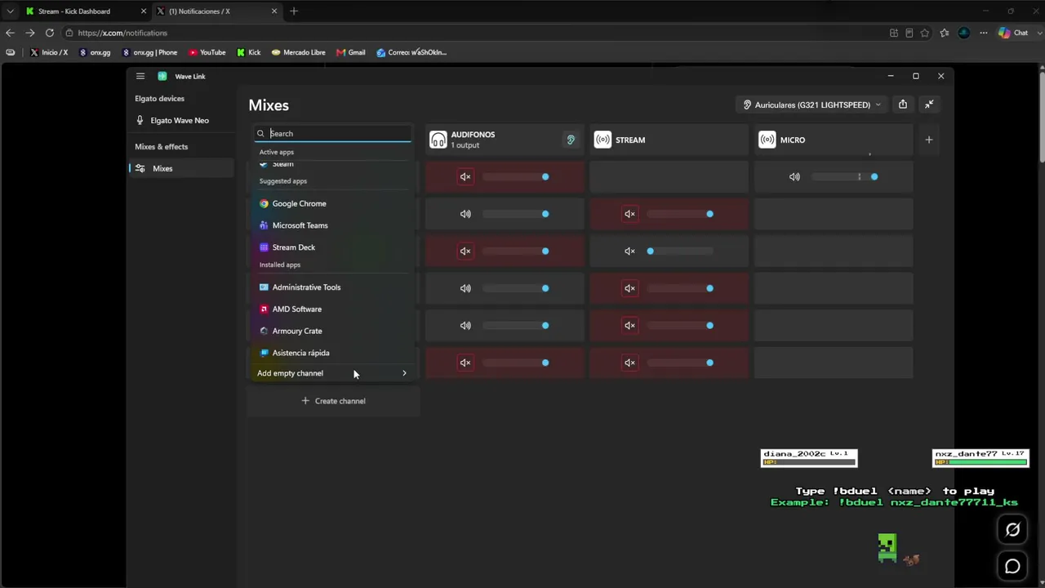Select AMD Software from installed apps
The image size is (1045, 588).
(x=333, y=310)
